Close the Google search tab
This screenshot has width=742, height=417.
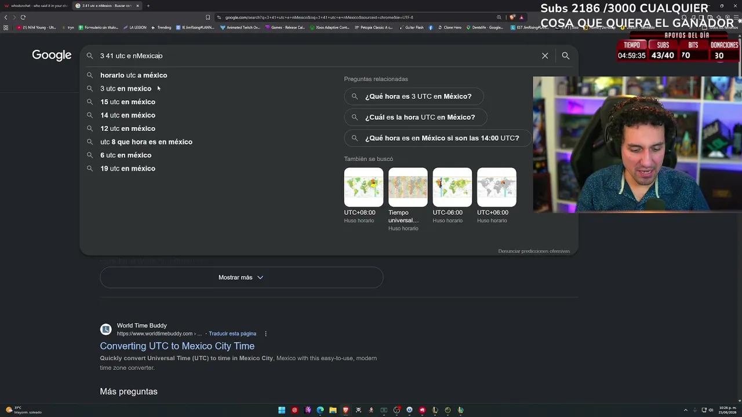(137, 6)
